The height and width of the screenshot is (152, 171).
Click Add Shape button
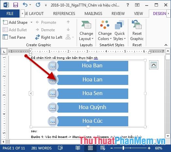(x=15, y=22)
